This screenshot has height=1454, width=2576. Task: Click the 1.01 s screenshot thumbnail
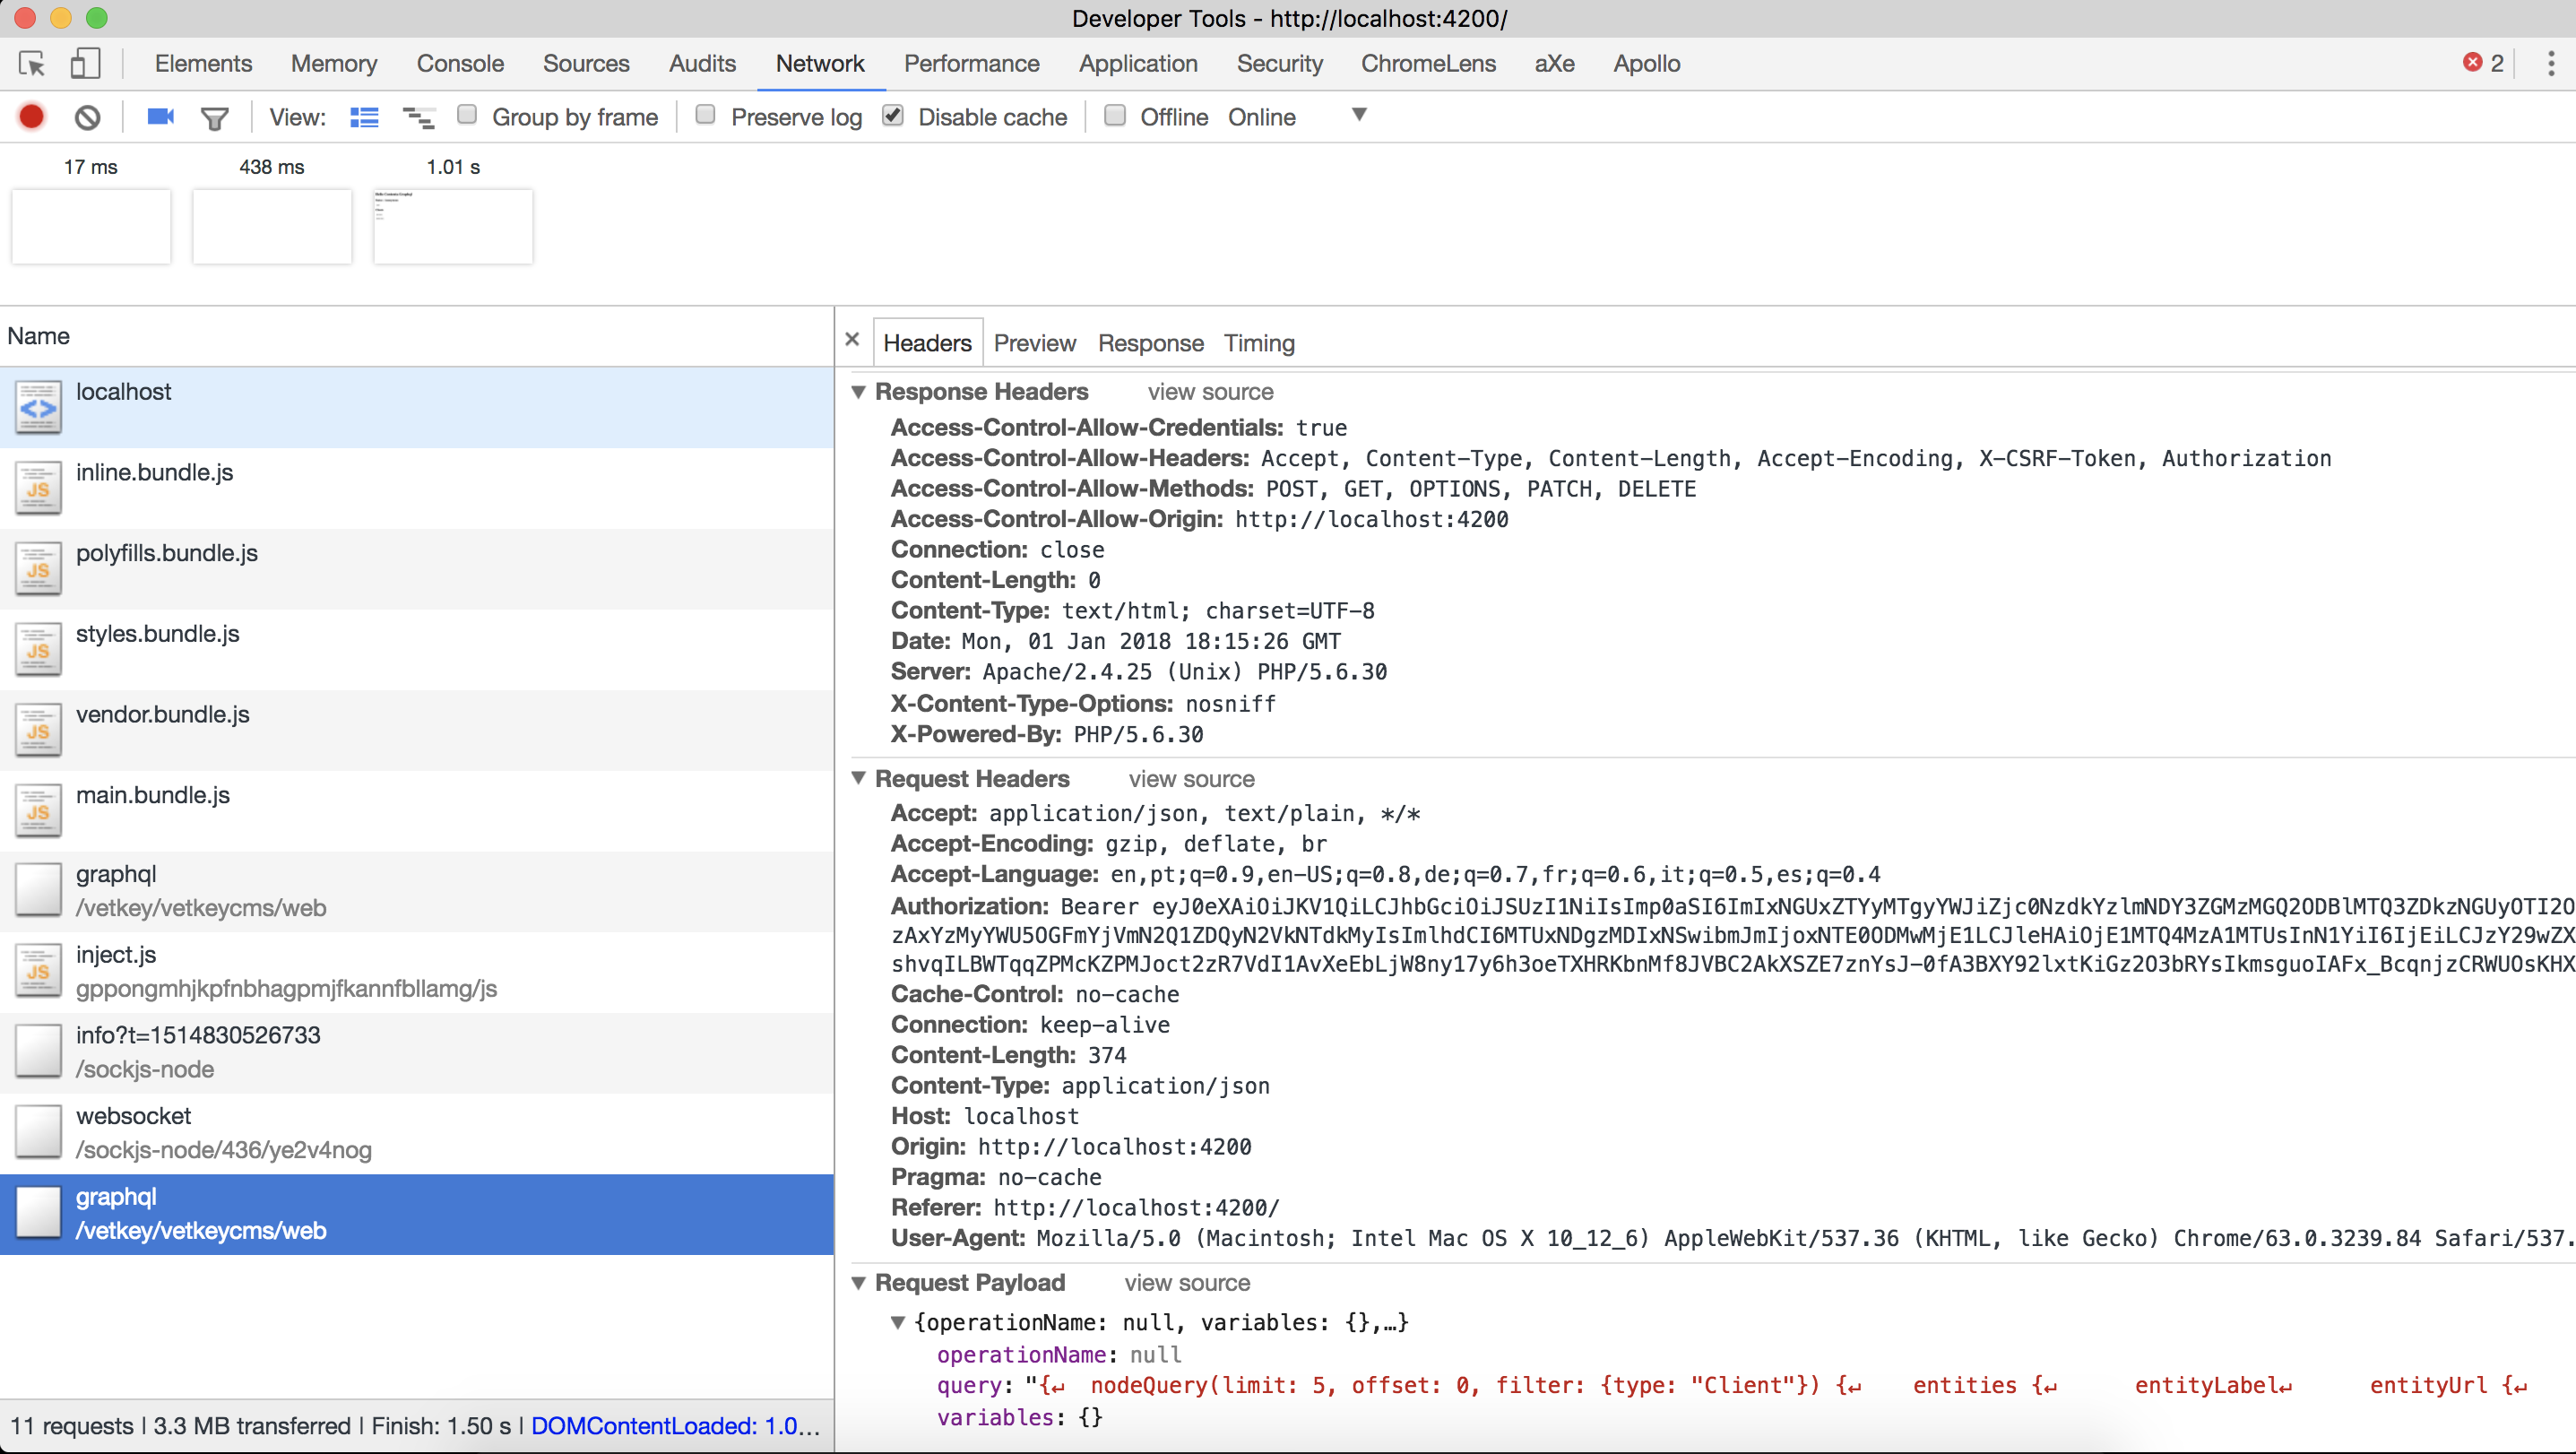453,227
